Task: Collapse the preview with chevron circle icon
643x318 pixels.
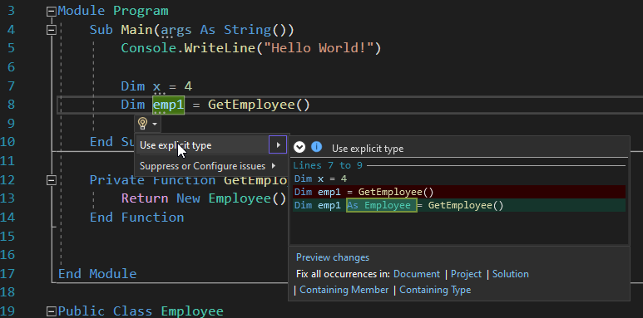Action: (299, 147)
